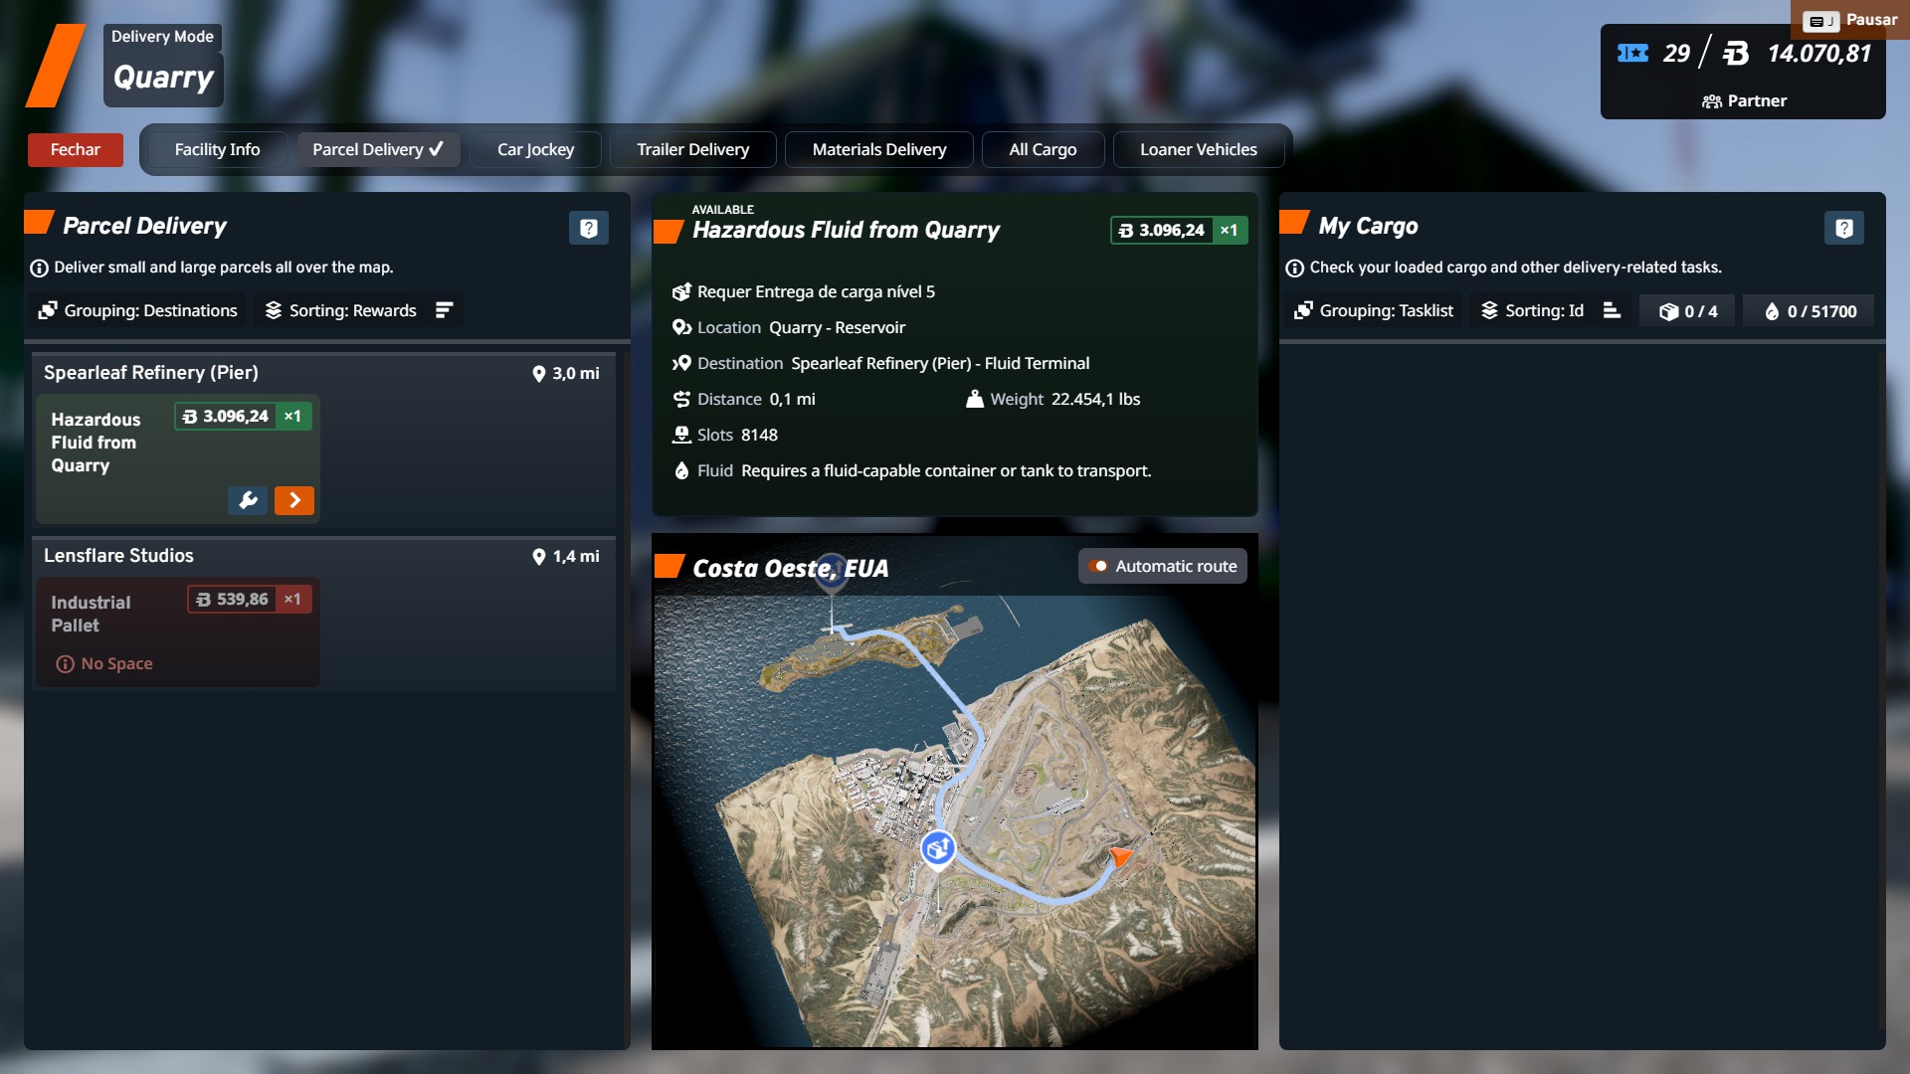
Task: Open the Parcel Delivery help question-mark icon
Action: 588,228
